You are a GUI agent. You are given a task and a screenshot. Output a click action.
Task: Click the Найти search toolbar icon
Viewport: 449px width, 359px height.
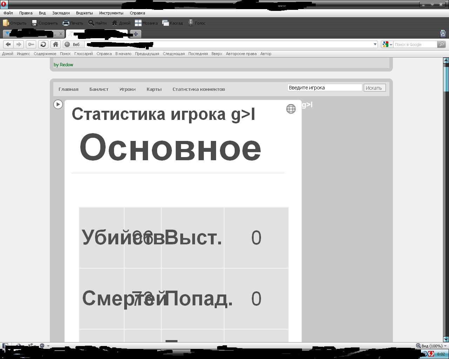[91, 23]
